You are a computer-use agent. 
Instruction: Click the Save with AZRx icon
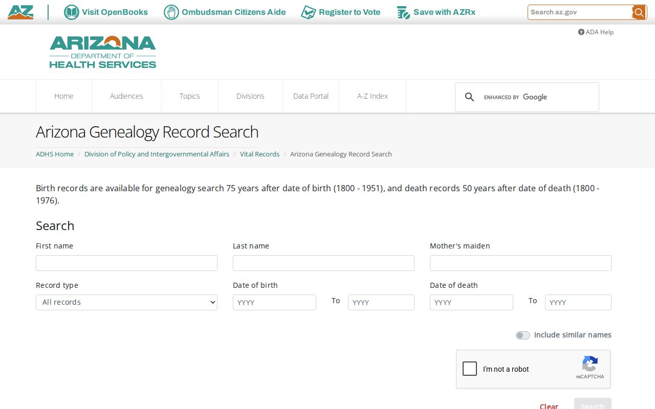point(403,12)
